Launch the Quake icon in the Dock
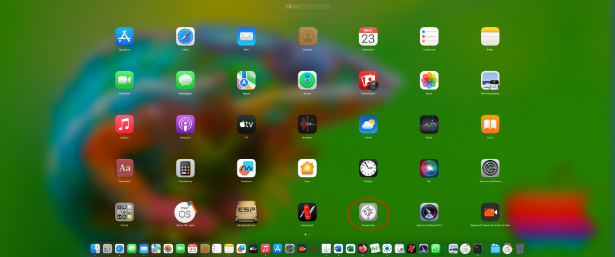615x257 pixels. (x=314, y=248)
